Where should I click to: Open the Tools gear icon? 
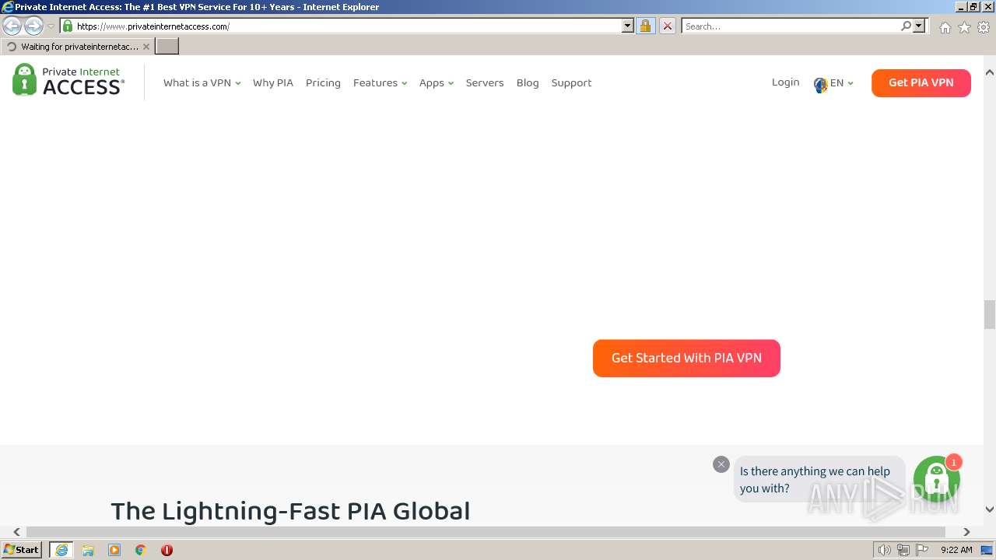[x=984, y=27]
